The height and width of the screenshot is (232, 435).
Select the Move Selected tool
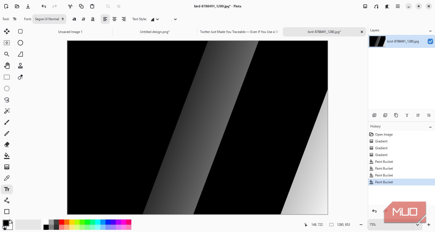(7, 31)
